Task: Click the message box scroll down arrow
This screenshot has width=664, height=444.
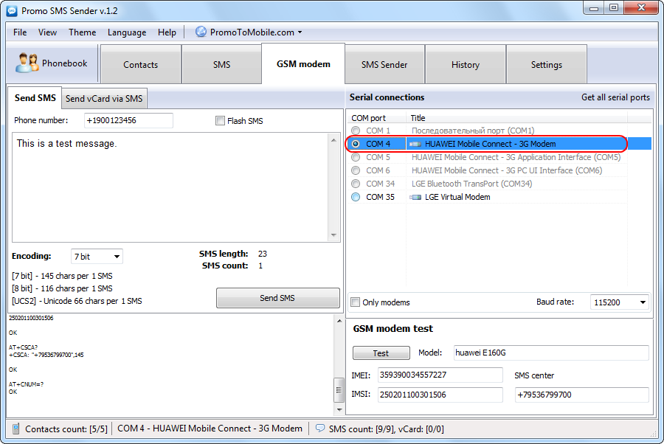Action: pos(333,235)
